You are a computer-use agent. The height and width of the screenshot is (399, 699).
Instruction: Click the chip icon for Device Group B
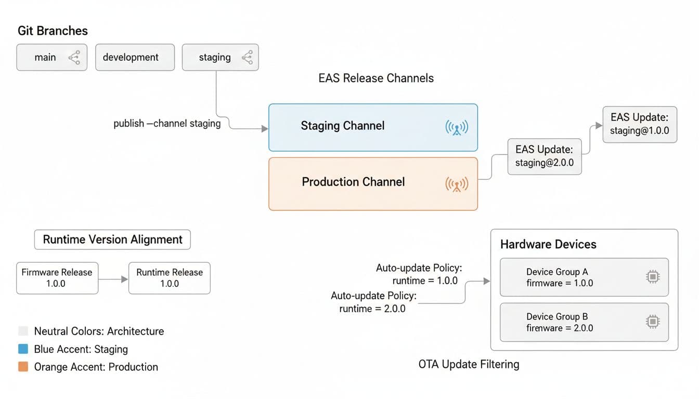click(x=652, y=322)
